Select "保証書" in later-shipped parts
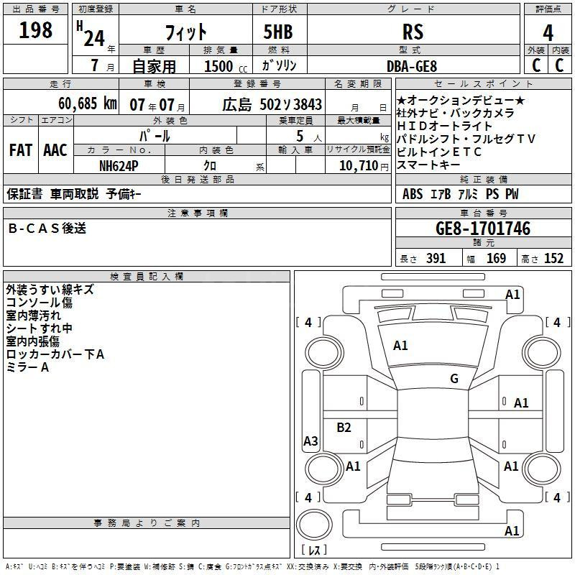The height and width of the screenshot is (575, 575). pos(24,193)
